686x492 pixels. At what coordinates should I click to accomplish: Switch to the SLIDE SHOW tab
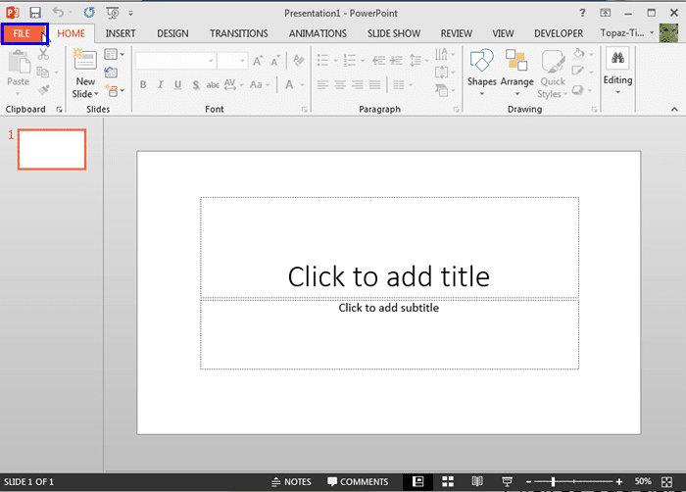pos(394,33)
